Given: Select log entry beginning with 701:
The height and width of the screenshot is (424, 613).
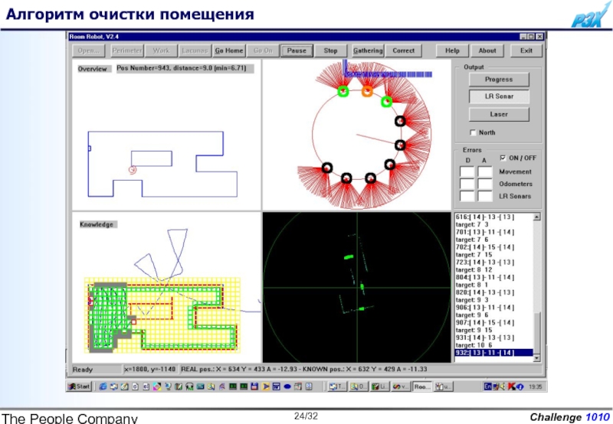Looking at the screenshot, I should click(493, 232).
